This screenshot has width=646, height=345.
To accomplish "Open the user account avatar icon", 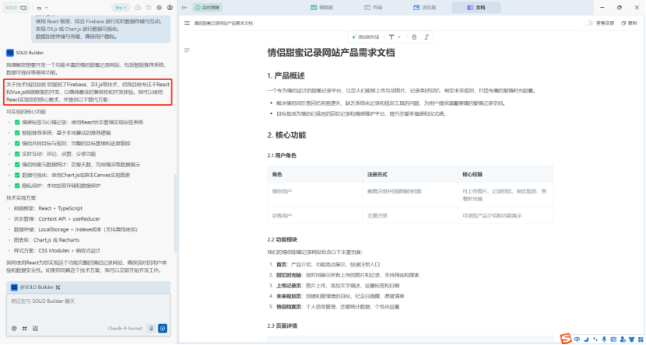I will [x=170, y=8].
